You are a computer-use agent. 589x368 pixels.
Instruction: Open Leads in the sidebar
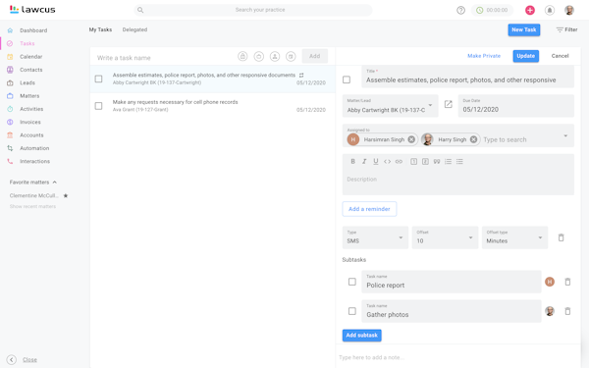coord(27,83)
